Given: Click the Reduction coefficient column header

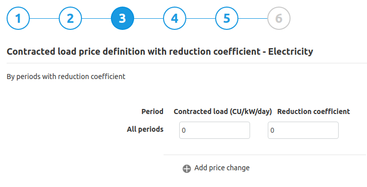Looking at the screenshot, I should 314,111.
